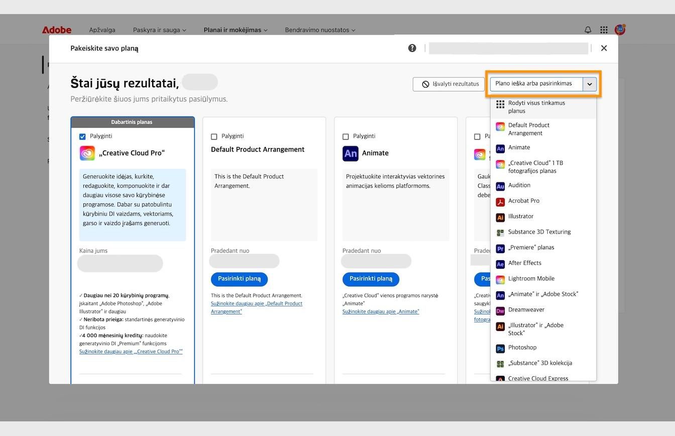Choose Dreamweaver from plan list
The width and height of the screenshot is (675, 436).
pyautogui.click(x=543, y=310)
